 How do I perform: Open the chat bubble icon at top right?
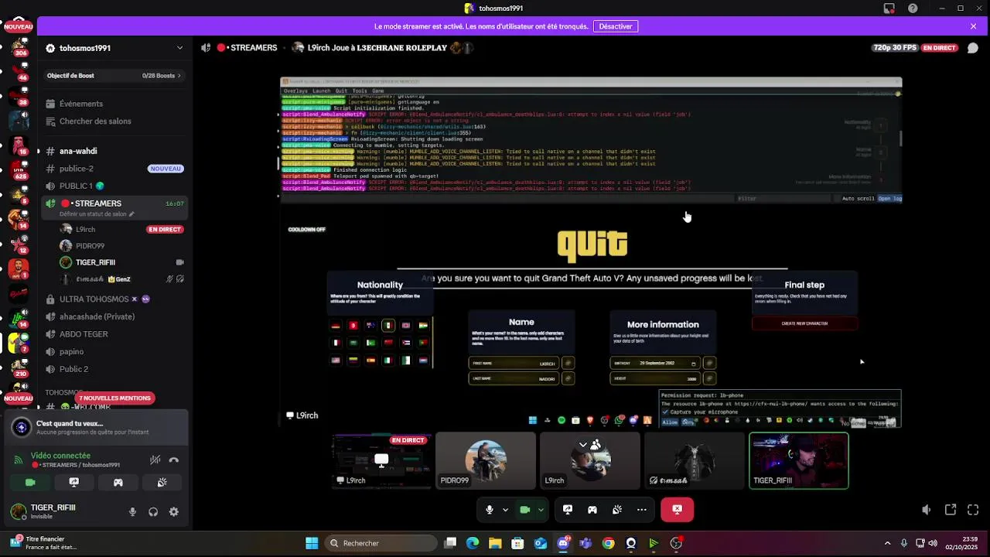pos(972,48)
